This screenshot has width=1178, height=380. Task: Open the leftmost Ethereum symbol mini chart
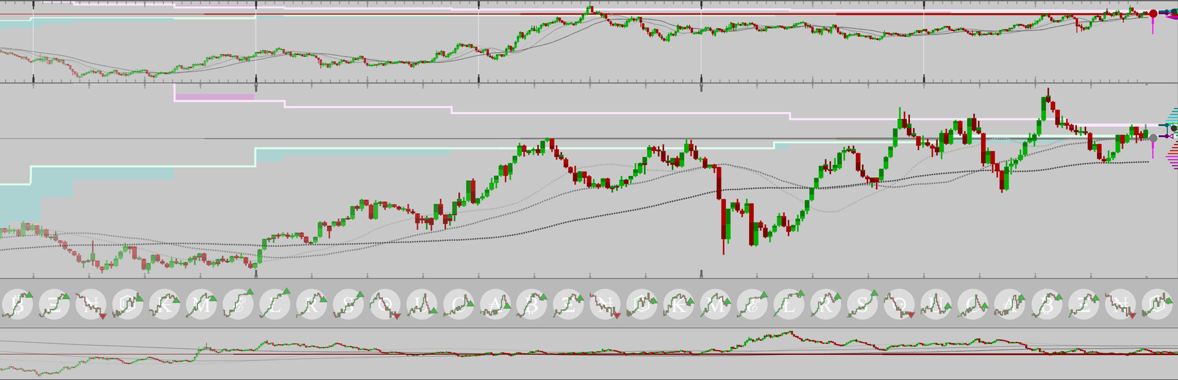coord(54,304)
